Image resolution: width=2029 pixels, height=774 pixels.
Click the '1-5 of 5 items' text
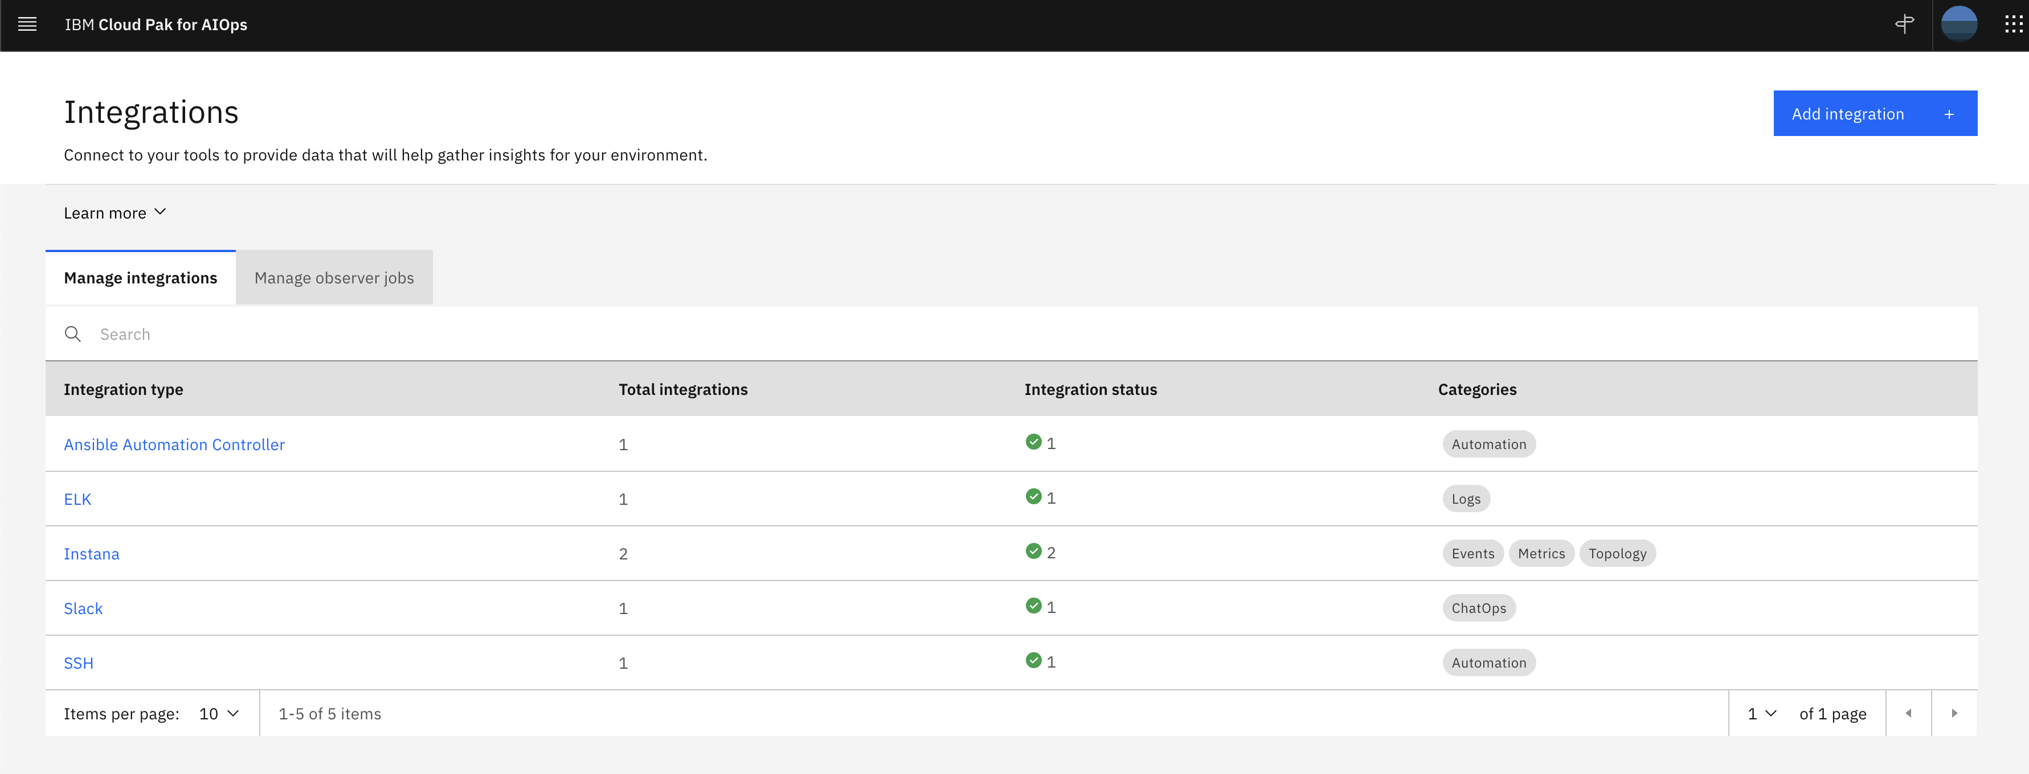point(329,714)
